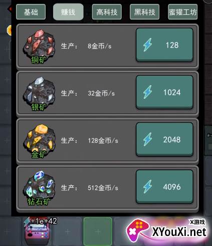The width and height of the screenshot is (212, 246).
Task: Select the diamond ore (钻石矿) icon
Action: [39, 188]
